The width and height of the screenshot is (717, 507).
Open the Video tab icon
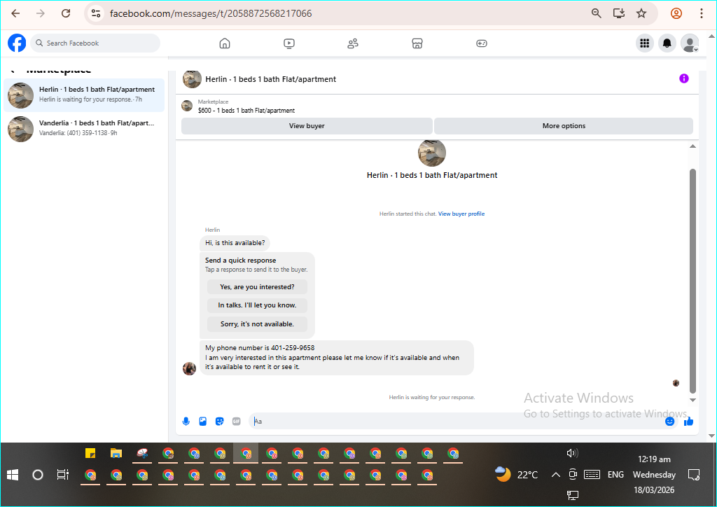click(x=289, y=43)
